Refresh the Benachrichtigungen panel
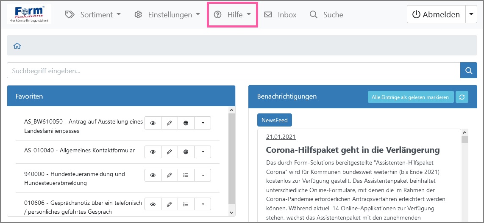The image size is (484, 223). 462,97
